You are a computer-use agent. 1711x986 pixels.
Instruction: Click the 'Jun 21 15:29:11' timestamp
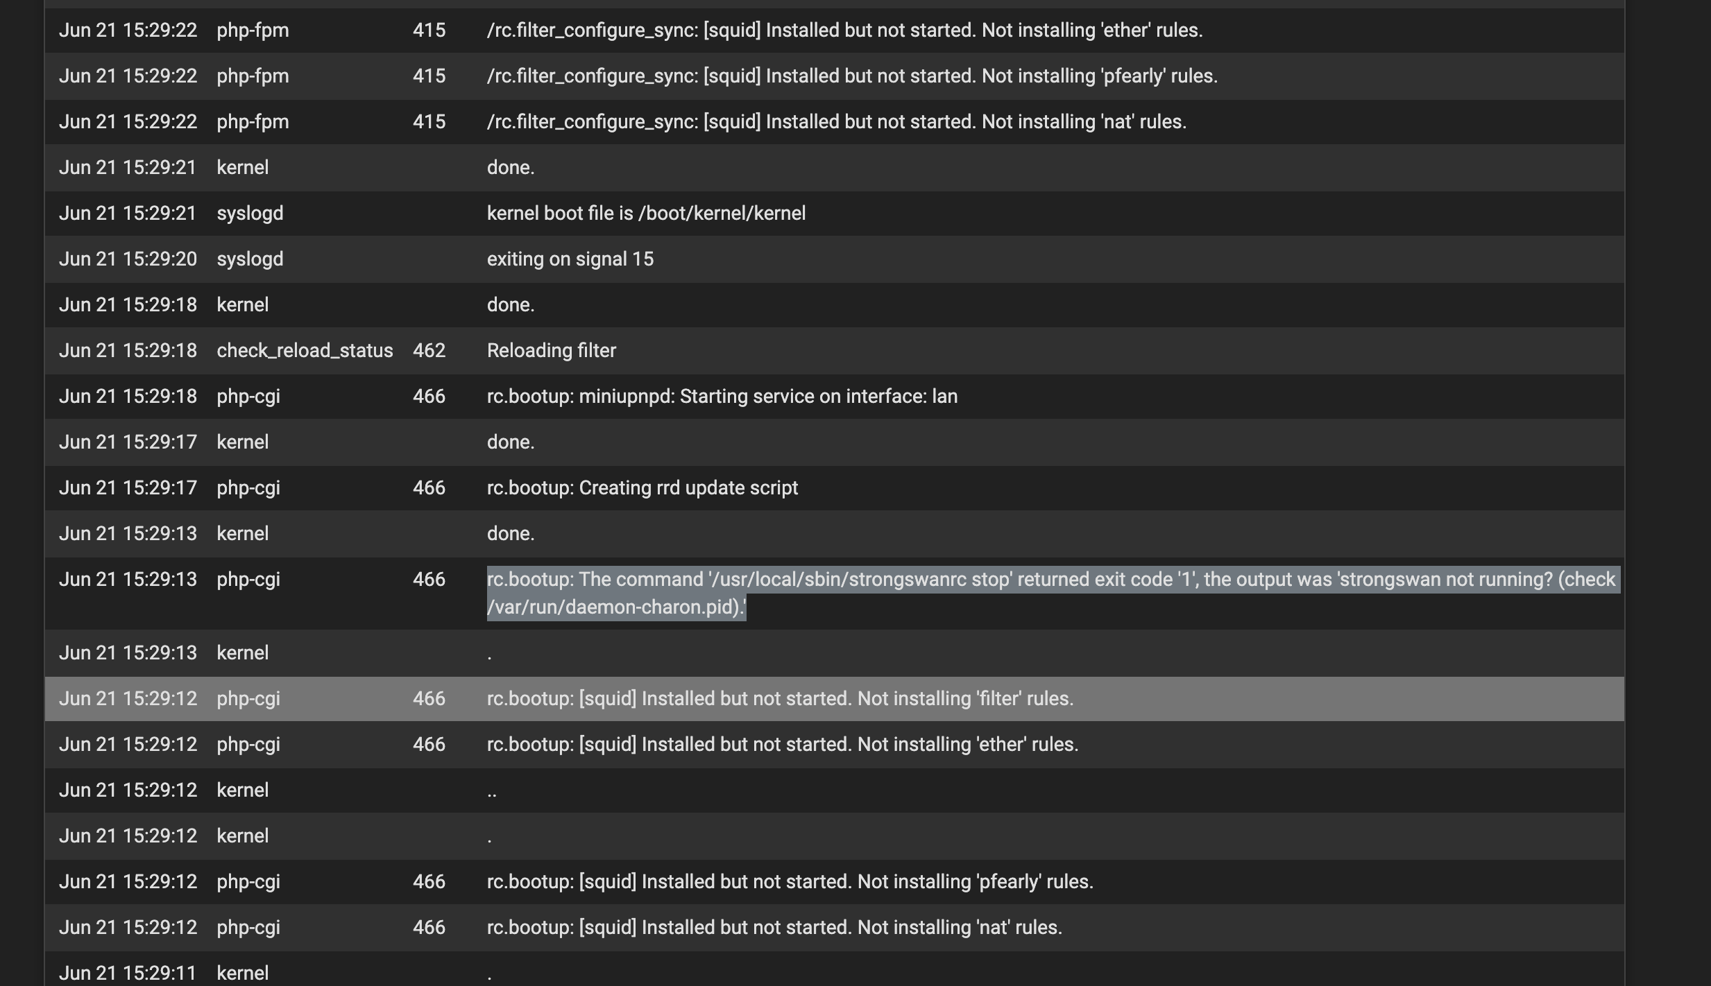coord(128,974)
